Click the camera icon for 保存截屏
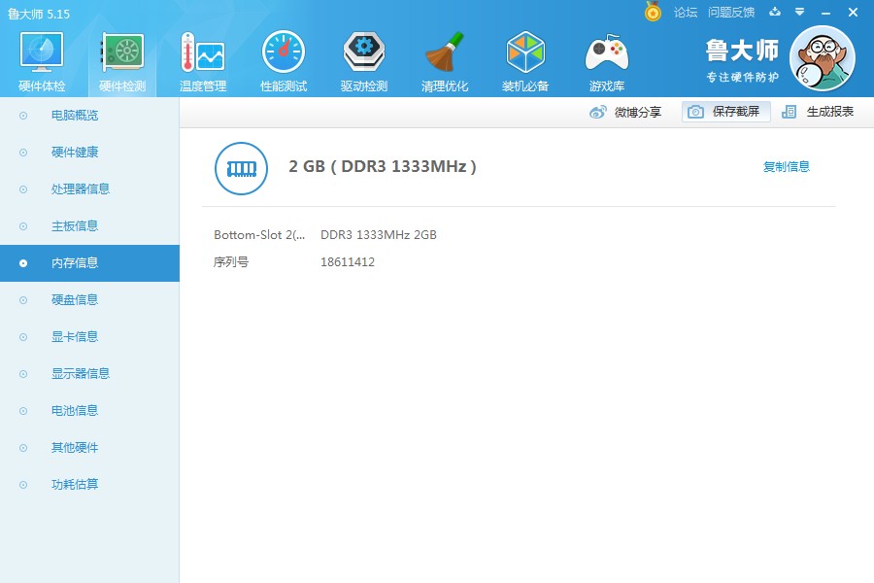The height and width of the screenshot is (583, 874). pos(695,112)
